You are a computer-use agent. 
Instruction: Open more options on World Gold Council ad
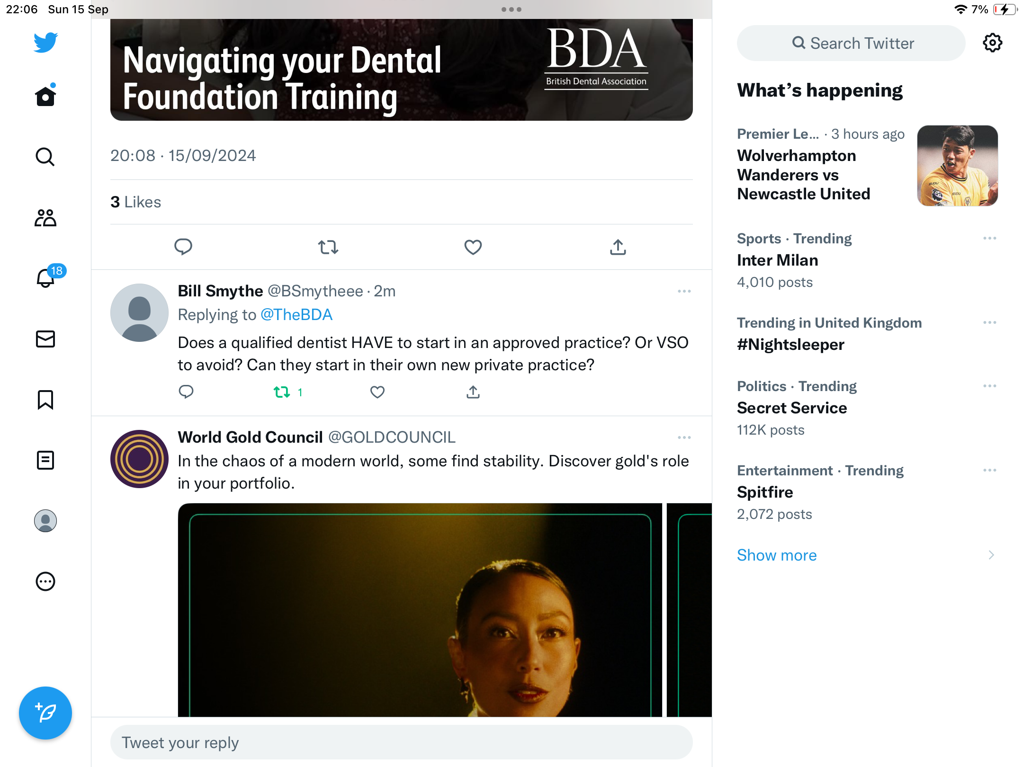[684, 437]
